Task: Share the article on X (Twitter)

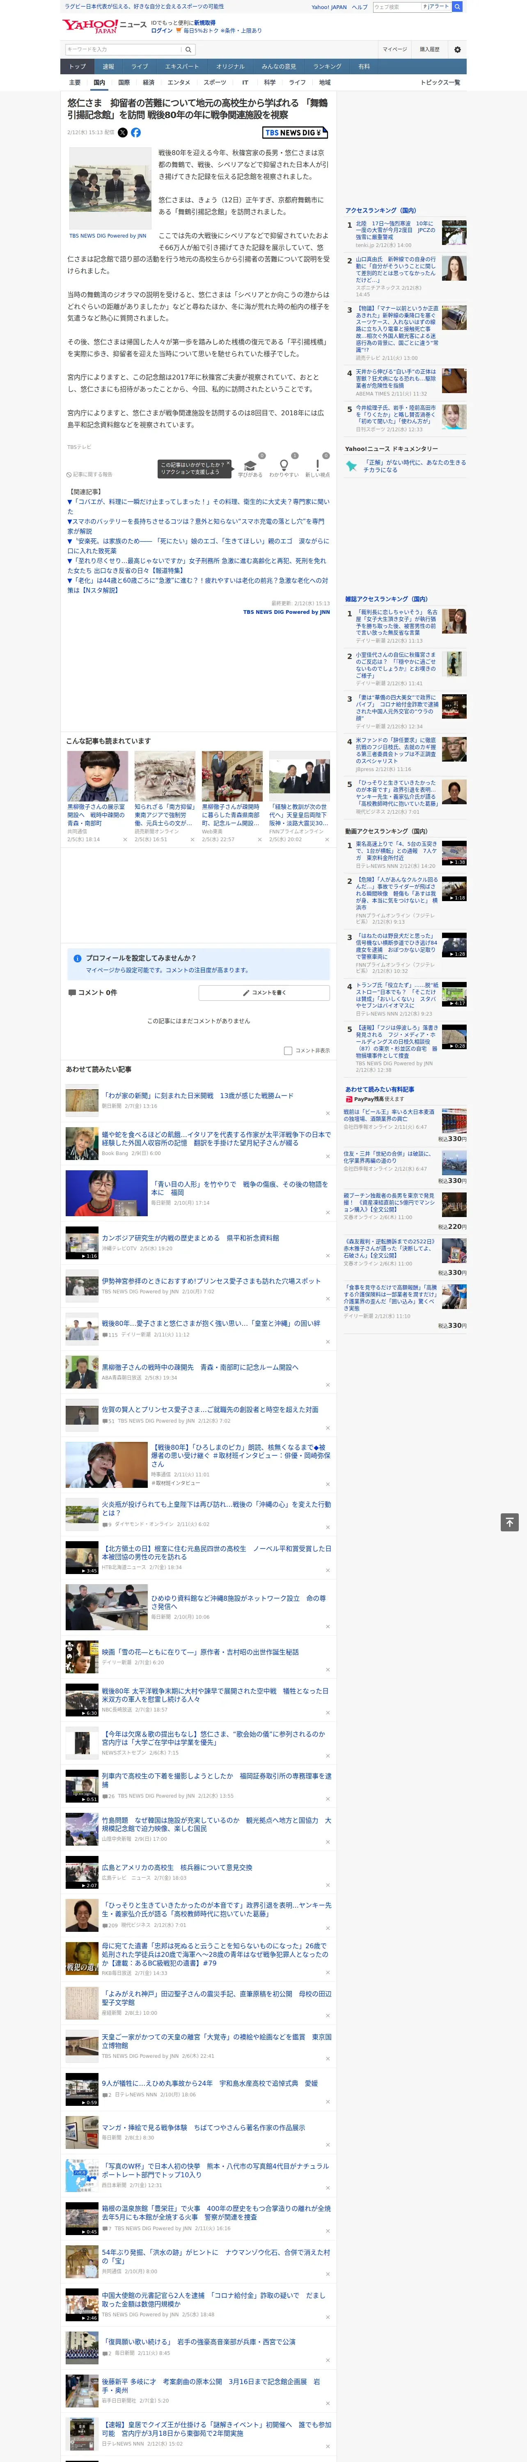Action: coord(122,133)
